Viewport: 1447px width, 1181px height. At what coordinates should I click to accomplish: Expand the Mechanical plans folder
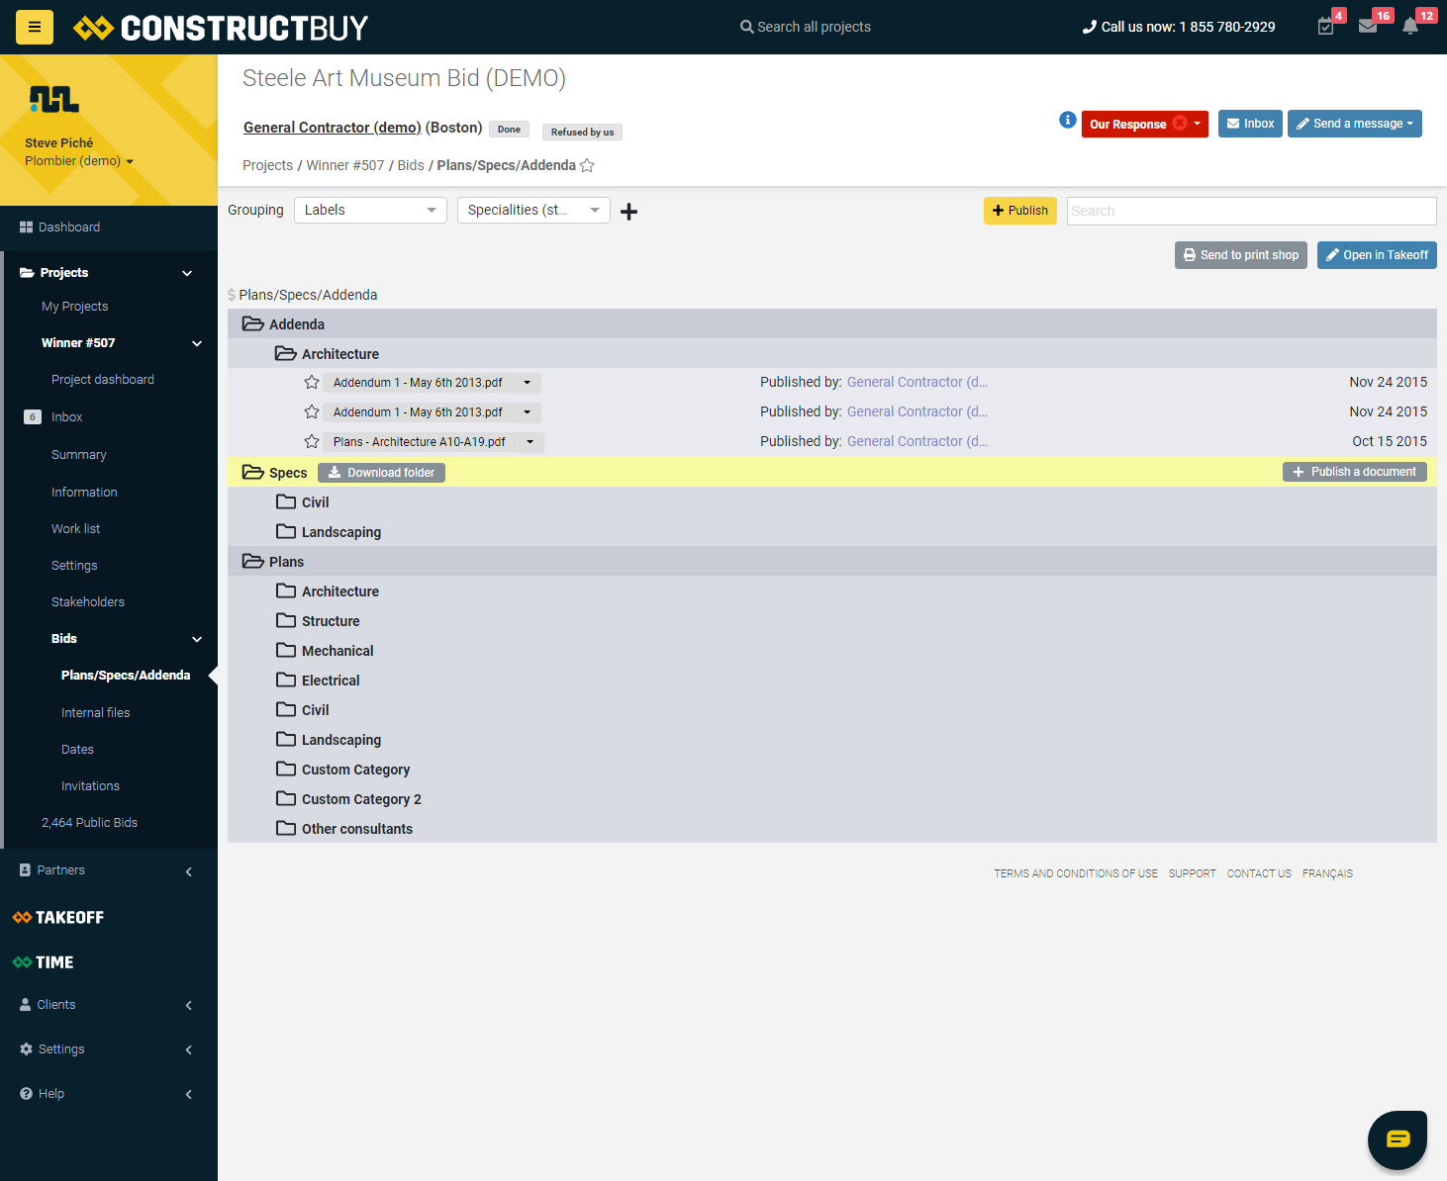point(337,651)
